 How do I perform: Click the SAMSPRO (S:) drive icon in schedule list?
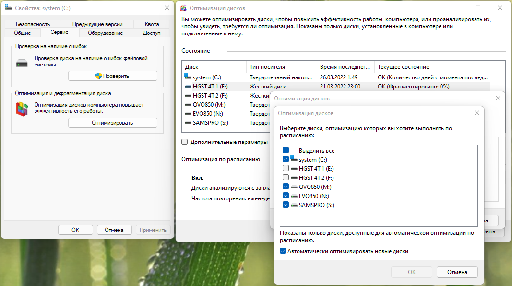pos(294,205)
